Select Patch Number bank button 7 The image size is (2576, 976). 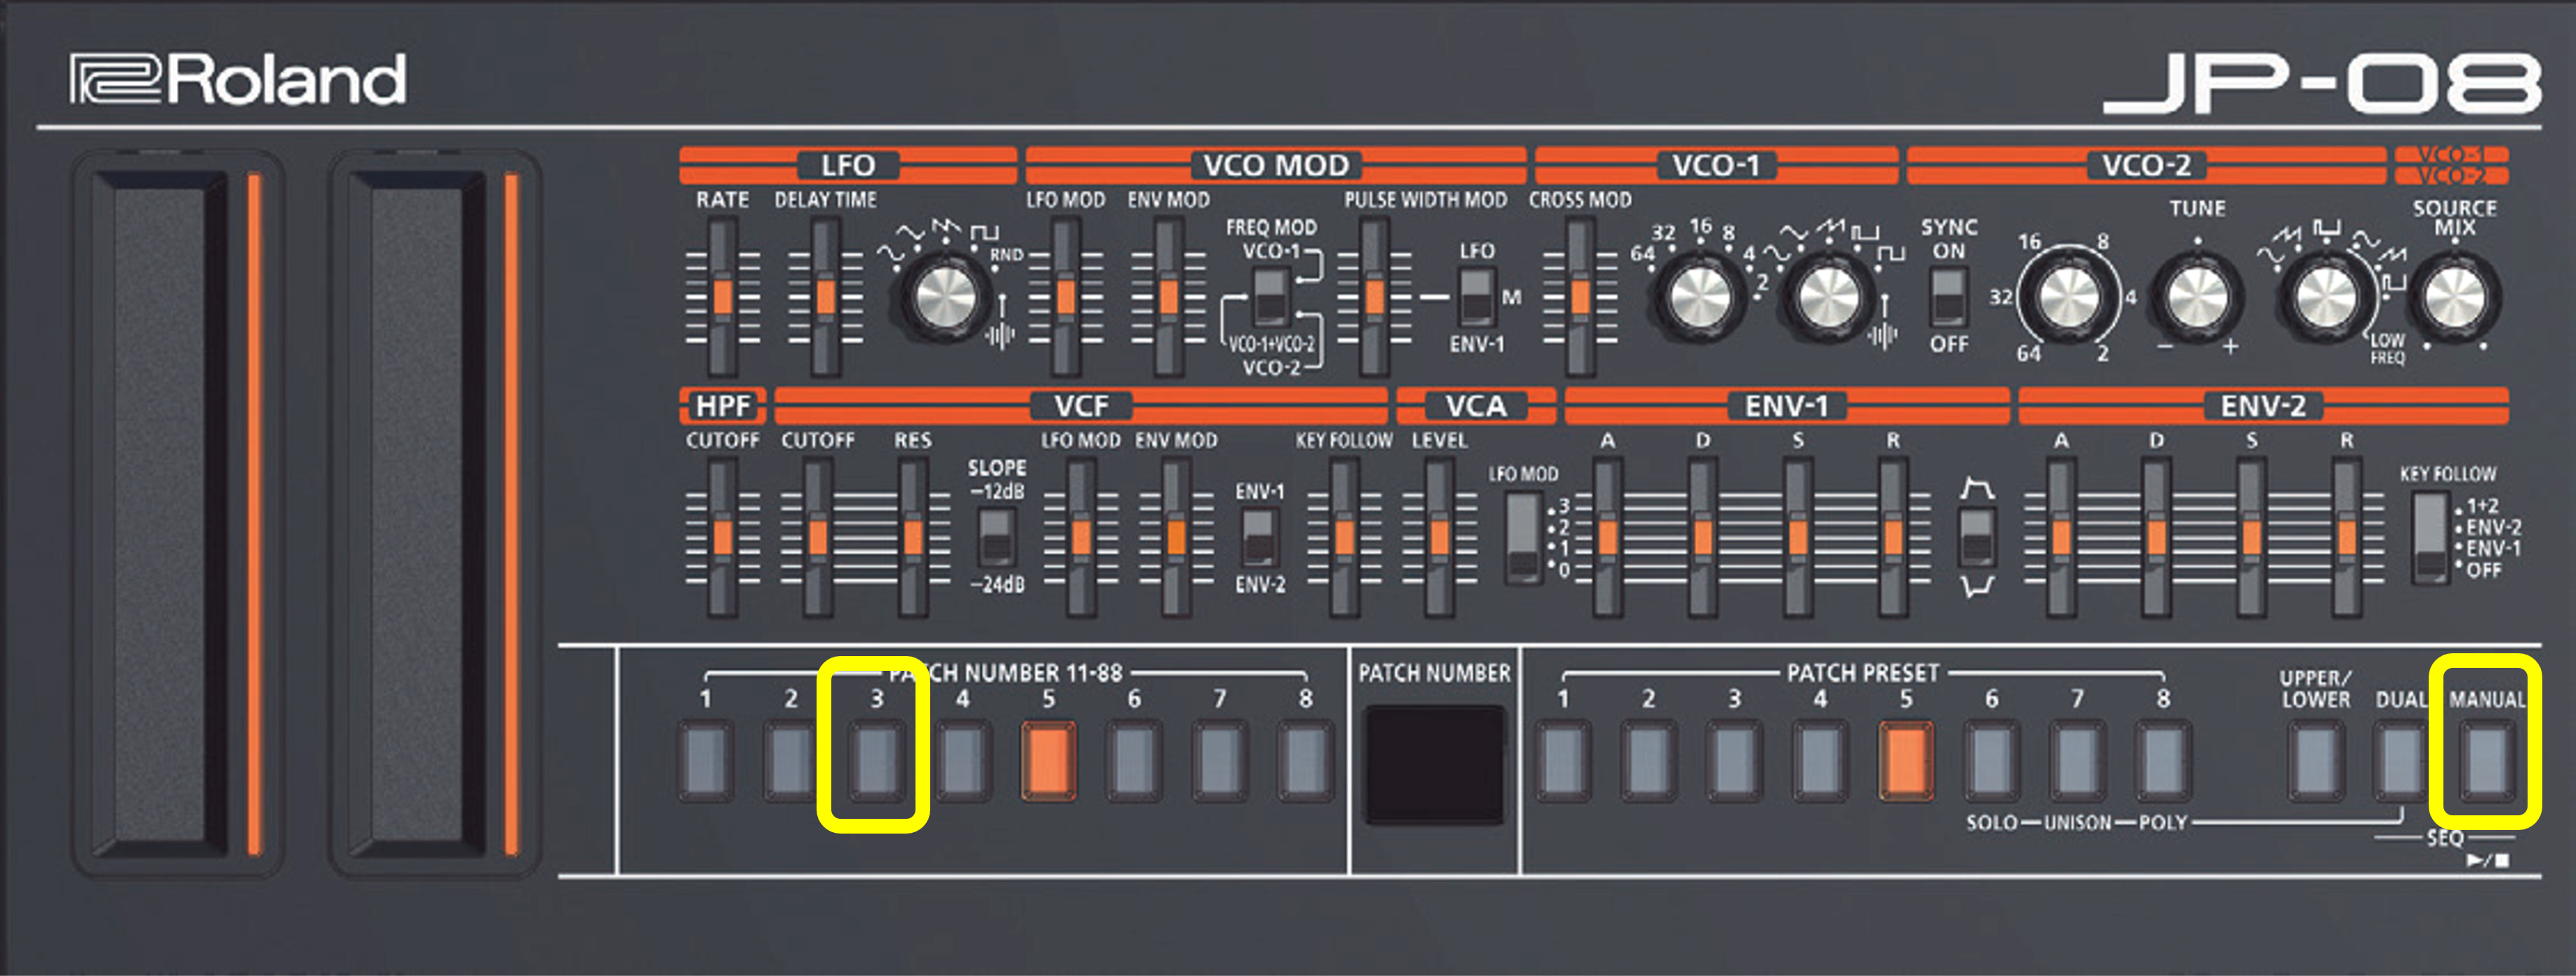[1219, 761]
